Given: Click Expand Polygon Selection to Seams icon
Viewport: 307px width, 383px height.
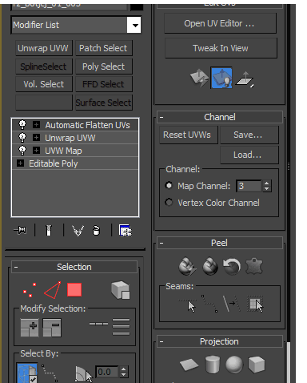Looking at the screenshot, I should pyautogui.click(x=255, y=304).
